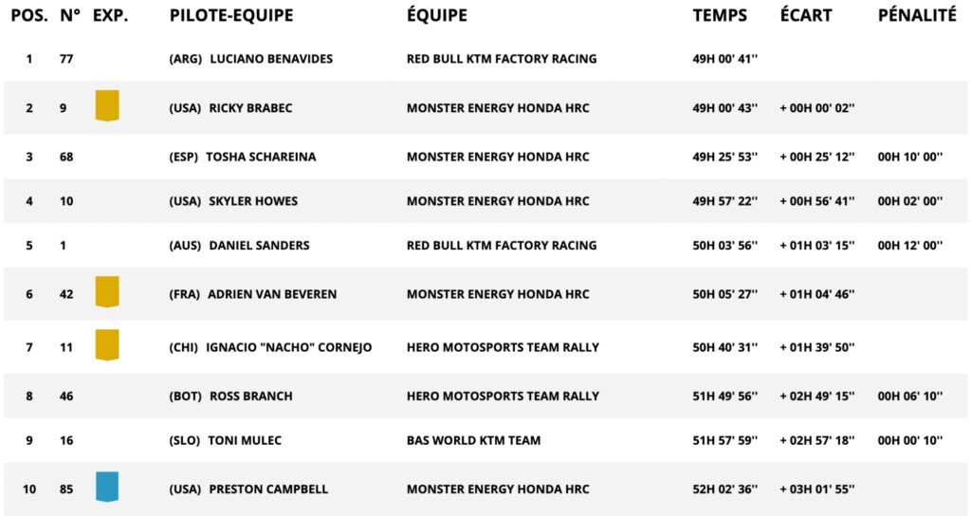The image size is (971, 518).
Task: Select Daniel Sanders rider name
Action: click(259, 246)
